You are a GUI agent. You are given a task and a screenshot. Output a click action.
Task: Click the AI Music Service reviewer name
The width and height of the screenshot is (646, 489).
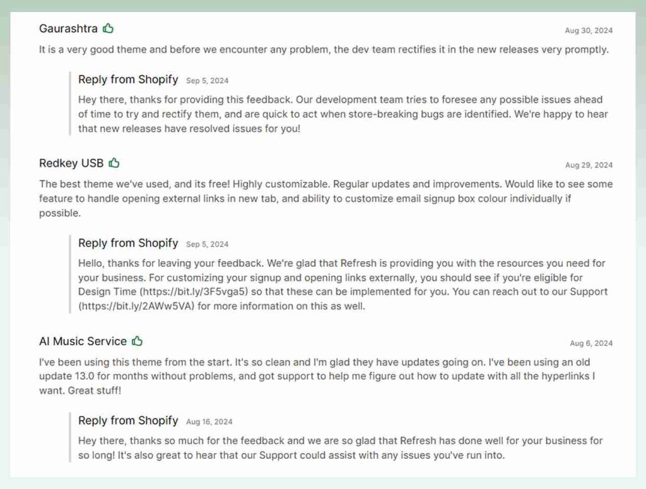[x=83, y=341]
